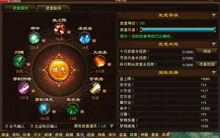Reduce 火攻击 points with its minus button

(x=109, y=64)
